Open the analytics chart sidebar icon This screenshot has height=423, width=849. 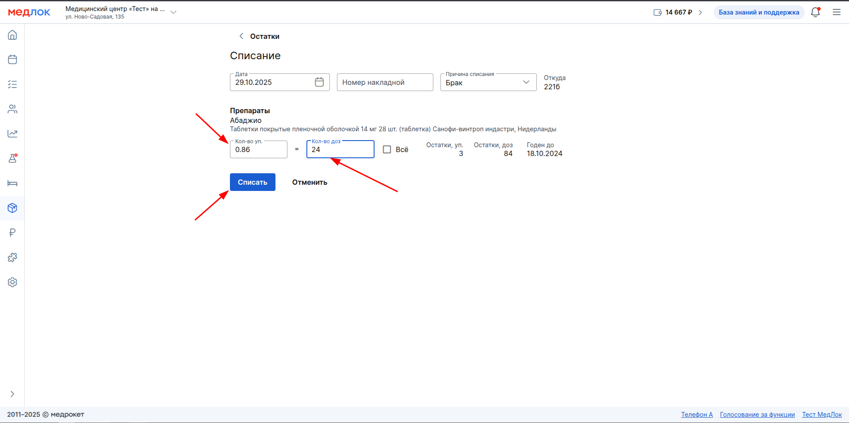(12, 133)
